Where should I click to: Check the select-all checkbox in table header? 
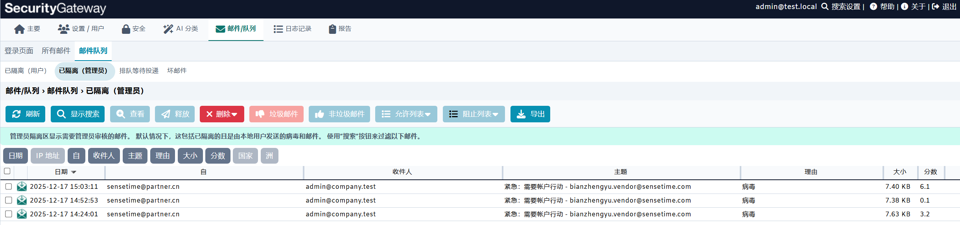(x=7, y=171)
